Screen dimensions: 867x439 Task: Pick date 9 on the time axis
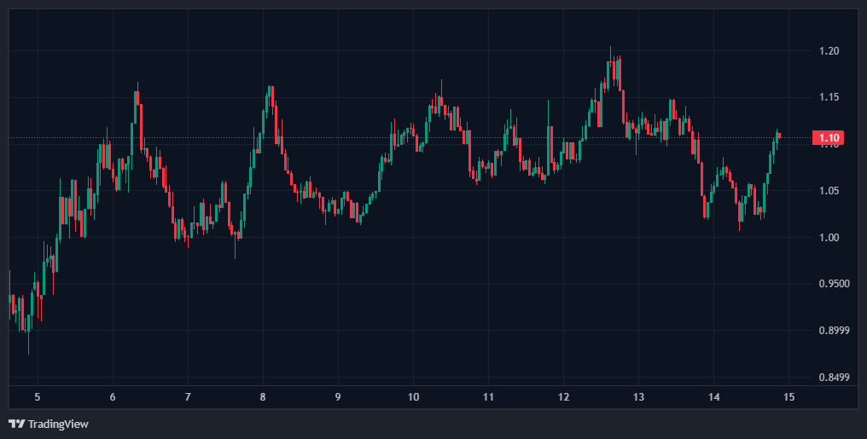338,397
